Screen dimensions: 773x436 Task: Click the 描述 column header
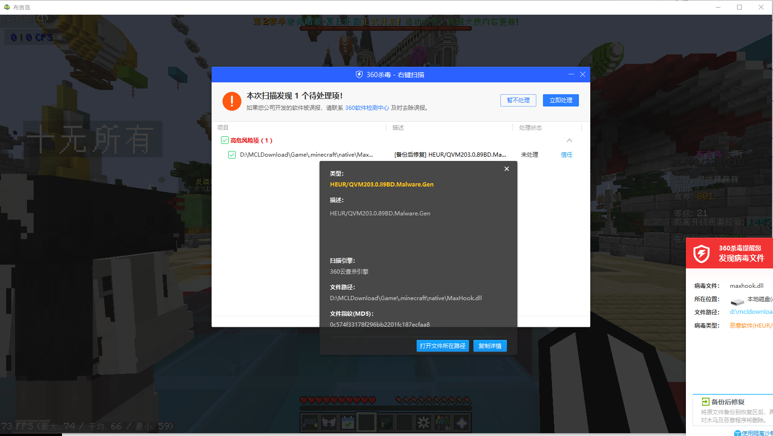(x=398, y=128)
